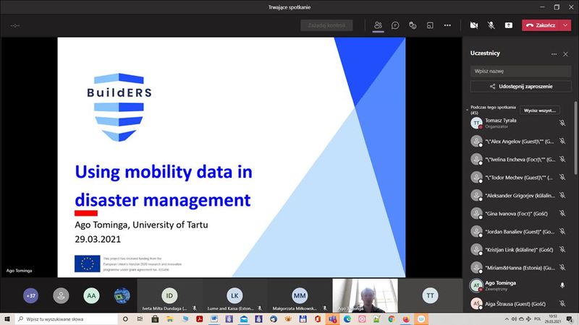Open the taskbar clock and date
579x325 pixels.
pos(553,319)
